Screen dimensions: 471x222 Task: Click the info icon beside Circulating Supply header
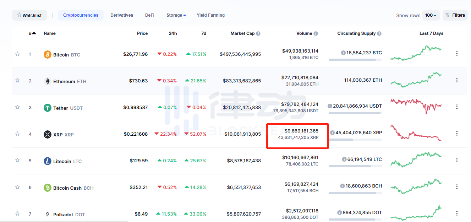coord(379,33)
